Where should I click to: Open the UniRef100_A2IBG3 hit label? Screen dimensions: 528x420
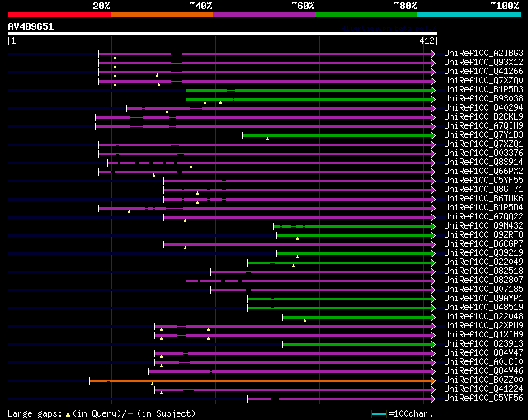[483, 53]
